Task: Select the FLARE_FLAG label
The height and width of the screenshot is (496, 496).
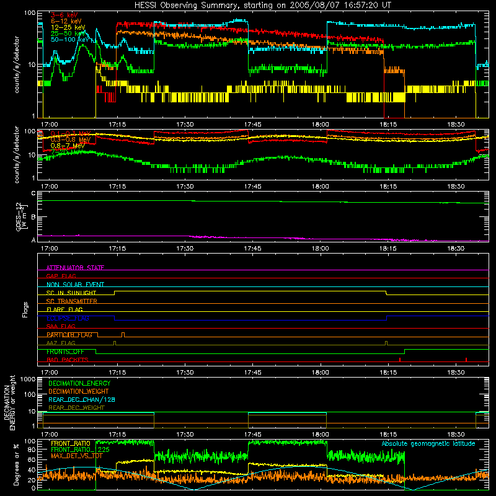Action: click(x=64, y=309)
